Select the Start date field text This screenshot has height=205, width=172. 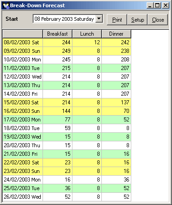(x=64, y=19)
